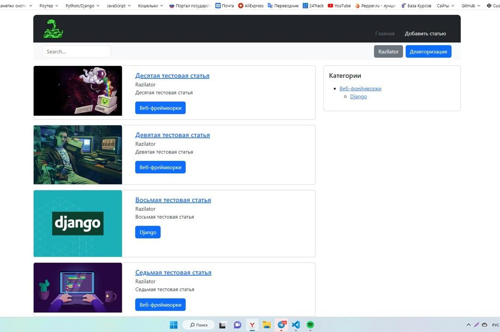Click the Деавторизация logout button
The image size is (500, 332).
tap(428, 51)
